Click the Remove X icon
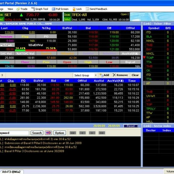Screen dimensions: 174x174 pyautogui.click(x=114, y=75)
